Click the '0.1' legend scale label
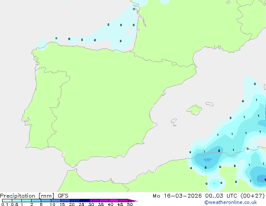 [x=5, y=204]
